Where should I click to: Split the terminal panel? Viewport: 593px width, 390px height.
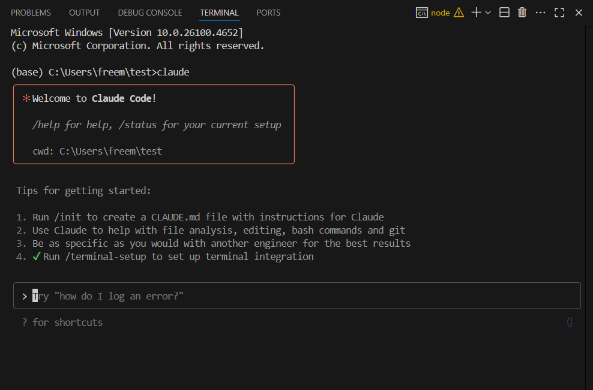click(x=504, y=13)
